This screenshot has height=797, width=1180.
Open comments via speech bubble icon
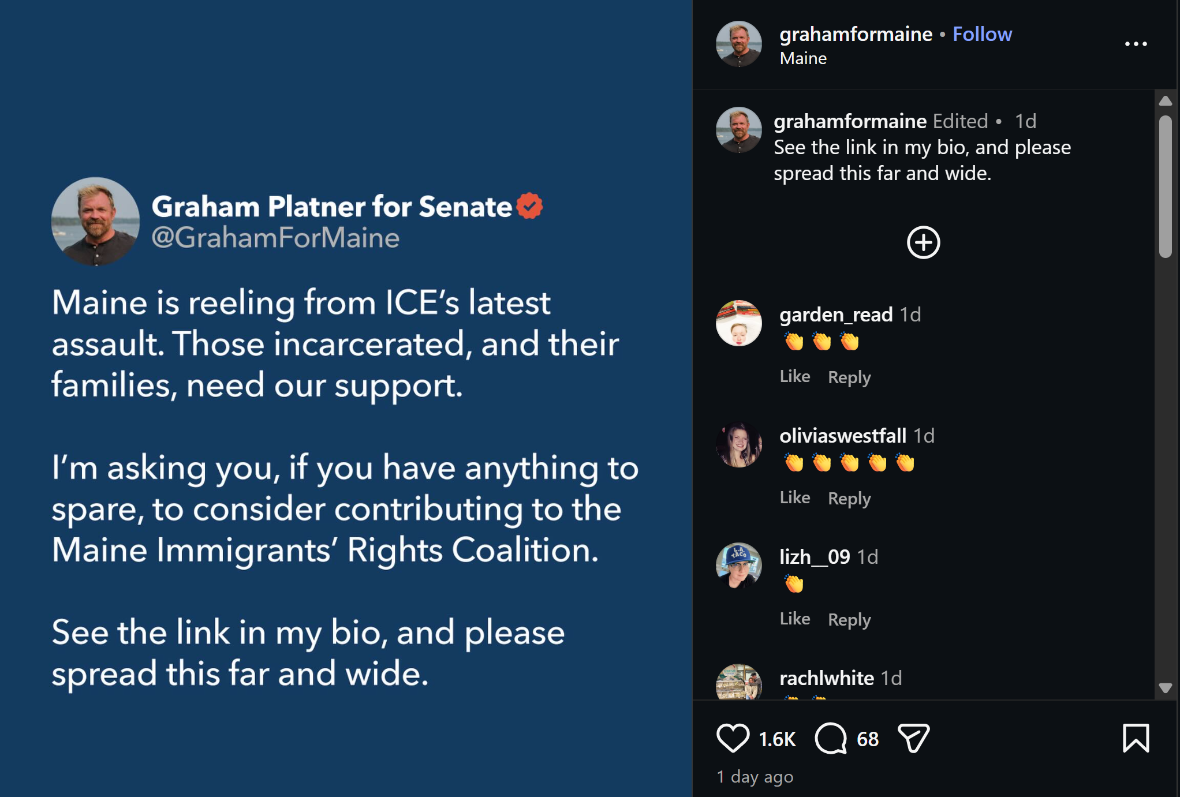[x=830, y=738]
